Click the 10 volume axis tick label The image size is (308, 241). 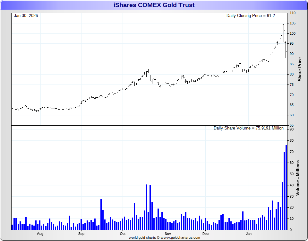tap(292, 219)
